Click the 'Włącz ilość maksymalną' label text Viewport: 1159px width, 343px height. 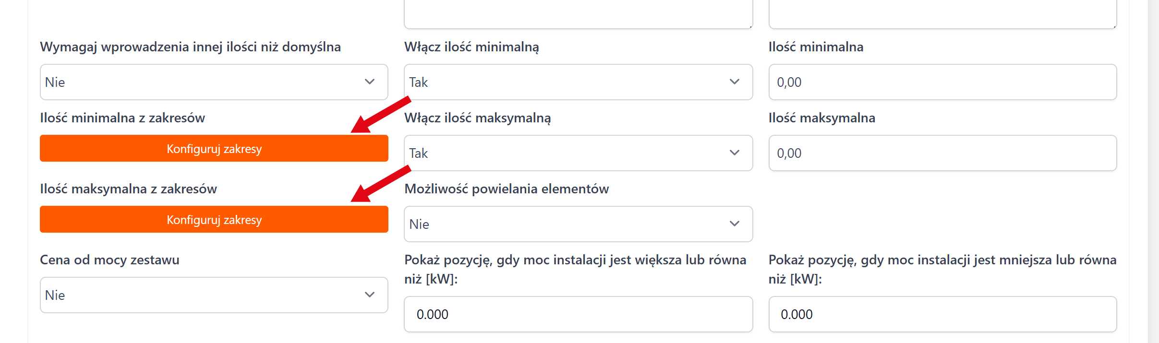click(x=477, y=118)
